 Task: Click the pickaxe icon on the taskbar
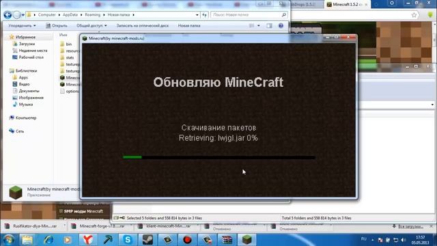click(x=108, y=240)
